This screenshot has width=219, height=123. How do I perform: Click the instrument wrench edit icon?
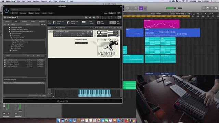point(50,32)
